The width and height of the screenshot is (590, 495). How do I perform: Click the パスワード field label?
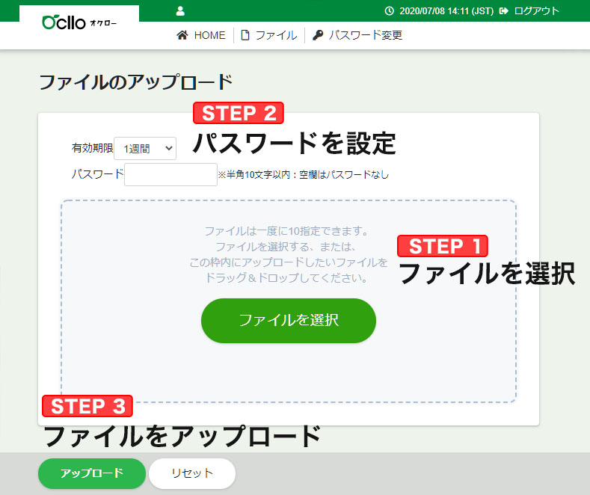click(97, 173)
